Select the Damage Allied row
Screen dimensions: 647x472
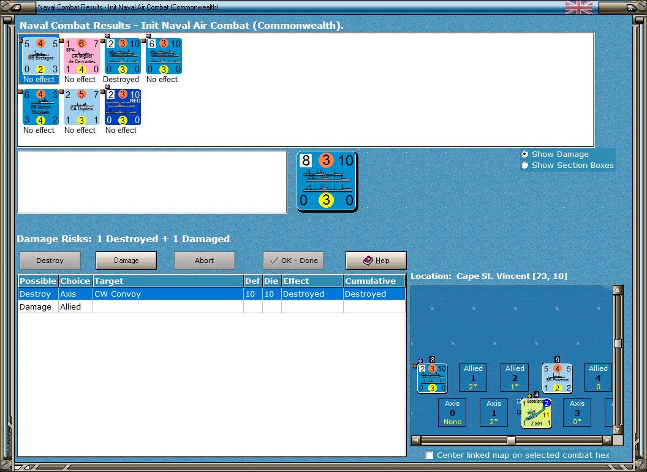point(212,307)
